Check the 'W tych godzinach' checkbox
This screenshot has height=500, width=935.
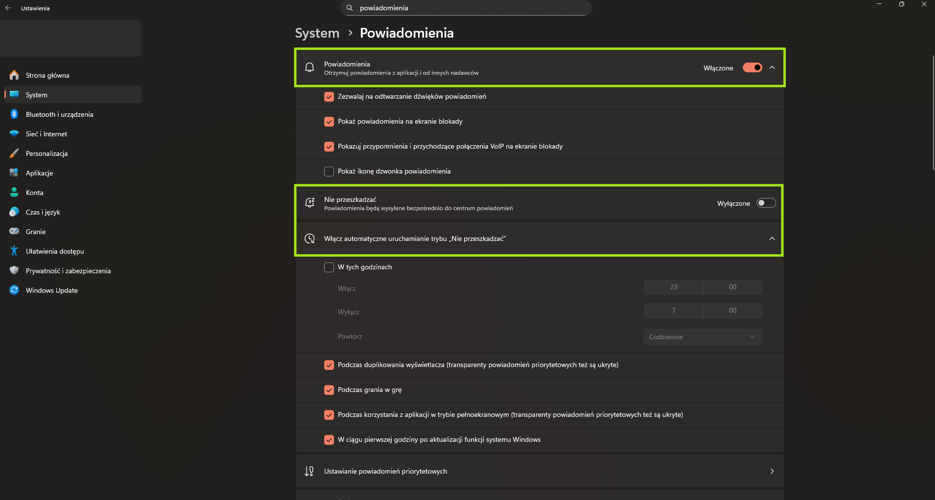coord(329,267)
